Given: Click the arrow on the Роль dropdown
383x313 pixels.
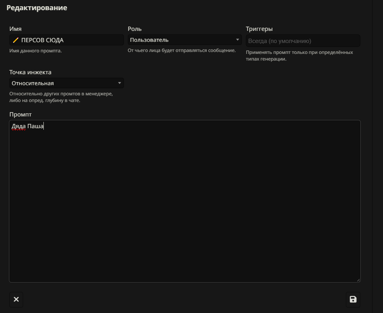Looking at the screenshot, I should click(x=238, y=40).
